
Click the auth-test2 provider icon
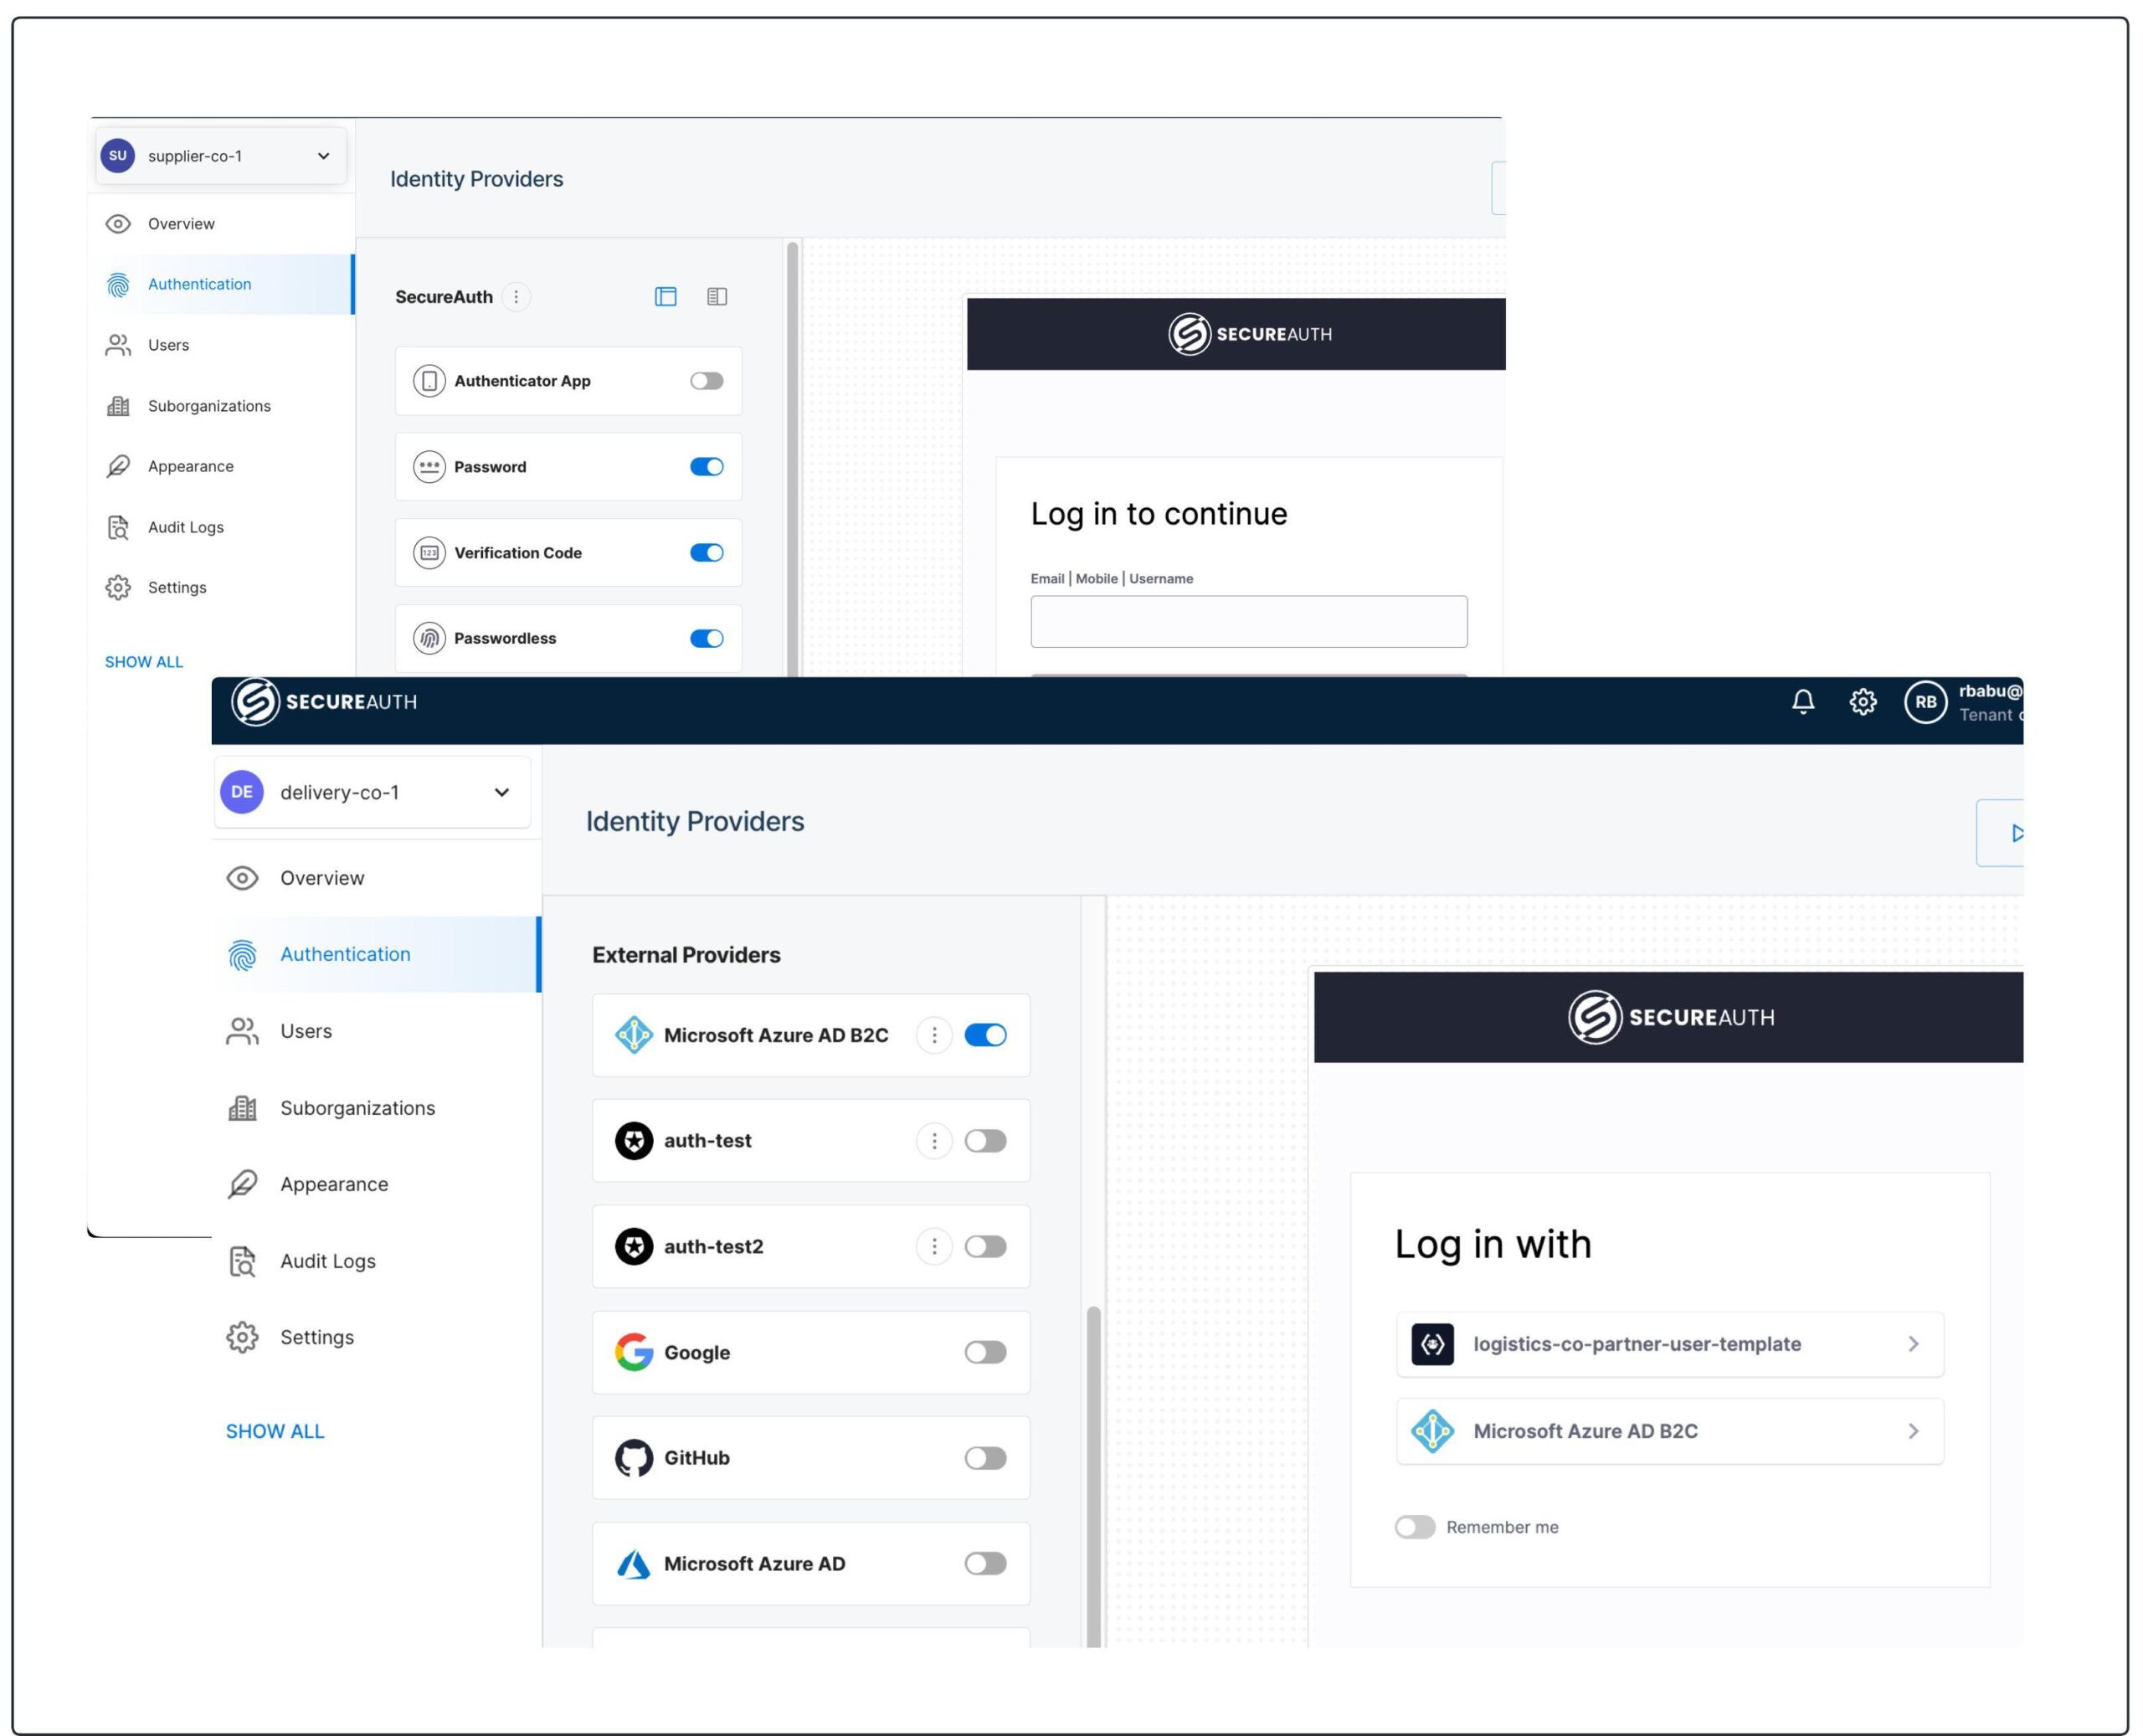634,1247
